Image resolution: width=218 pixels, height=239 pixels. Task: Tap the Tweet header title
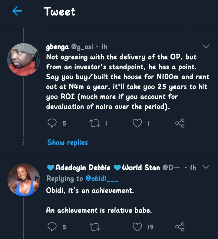click(60, 12)
